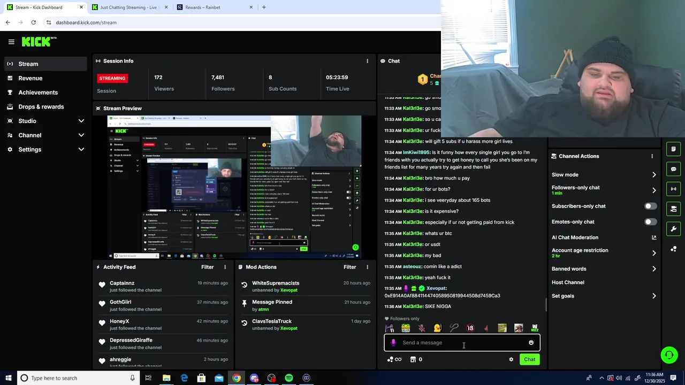Click the channel points infinity icon
685x385 pixels.
pos(394,359)
